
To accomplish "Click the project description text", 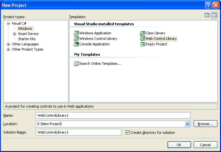I will [49, 106].
